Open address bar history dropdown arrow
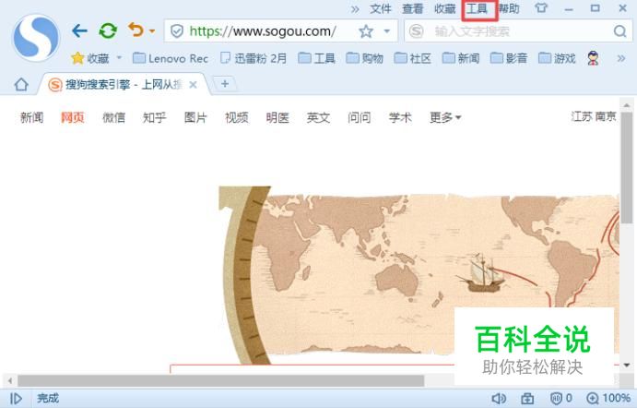The image size is (637, 408). click(x=387, y=30)
